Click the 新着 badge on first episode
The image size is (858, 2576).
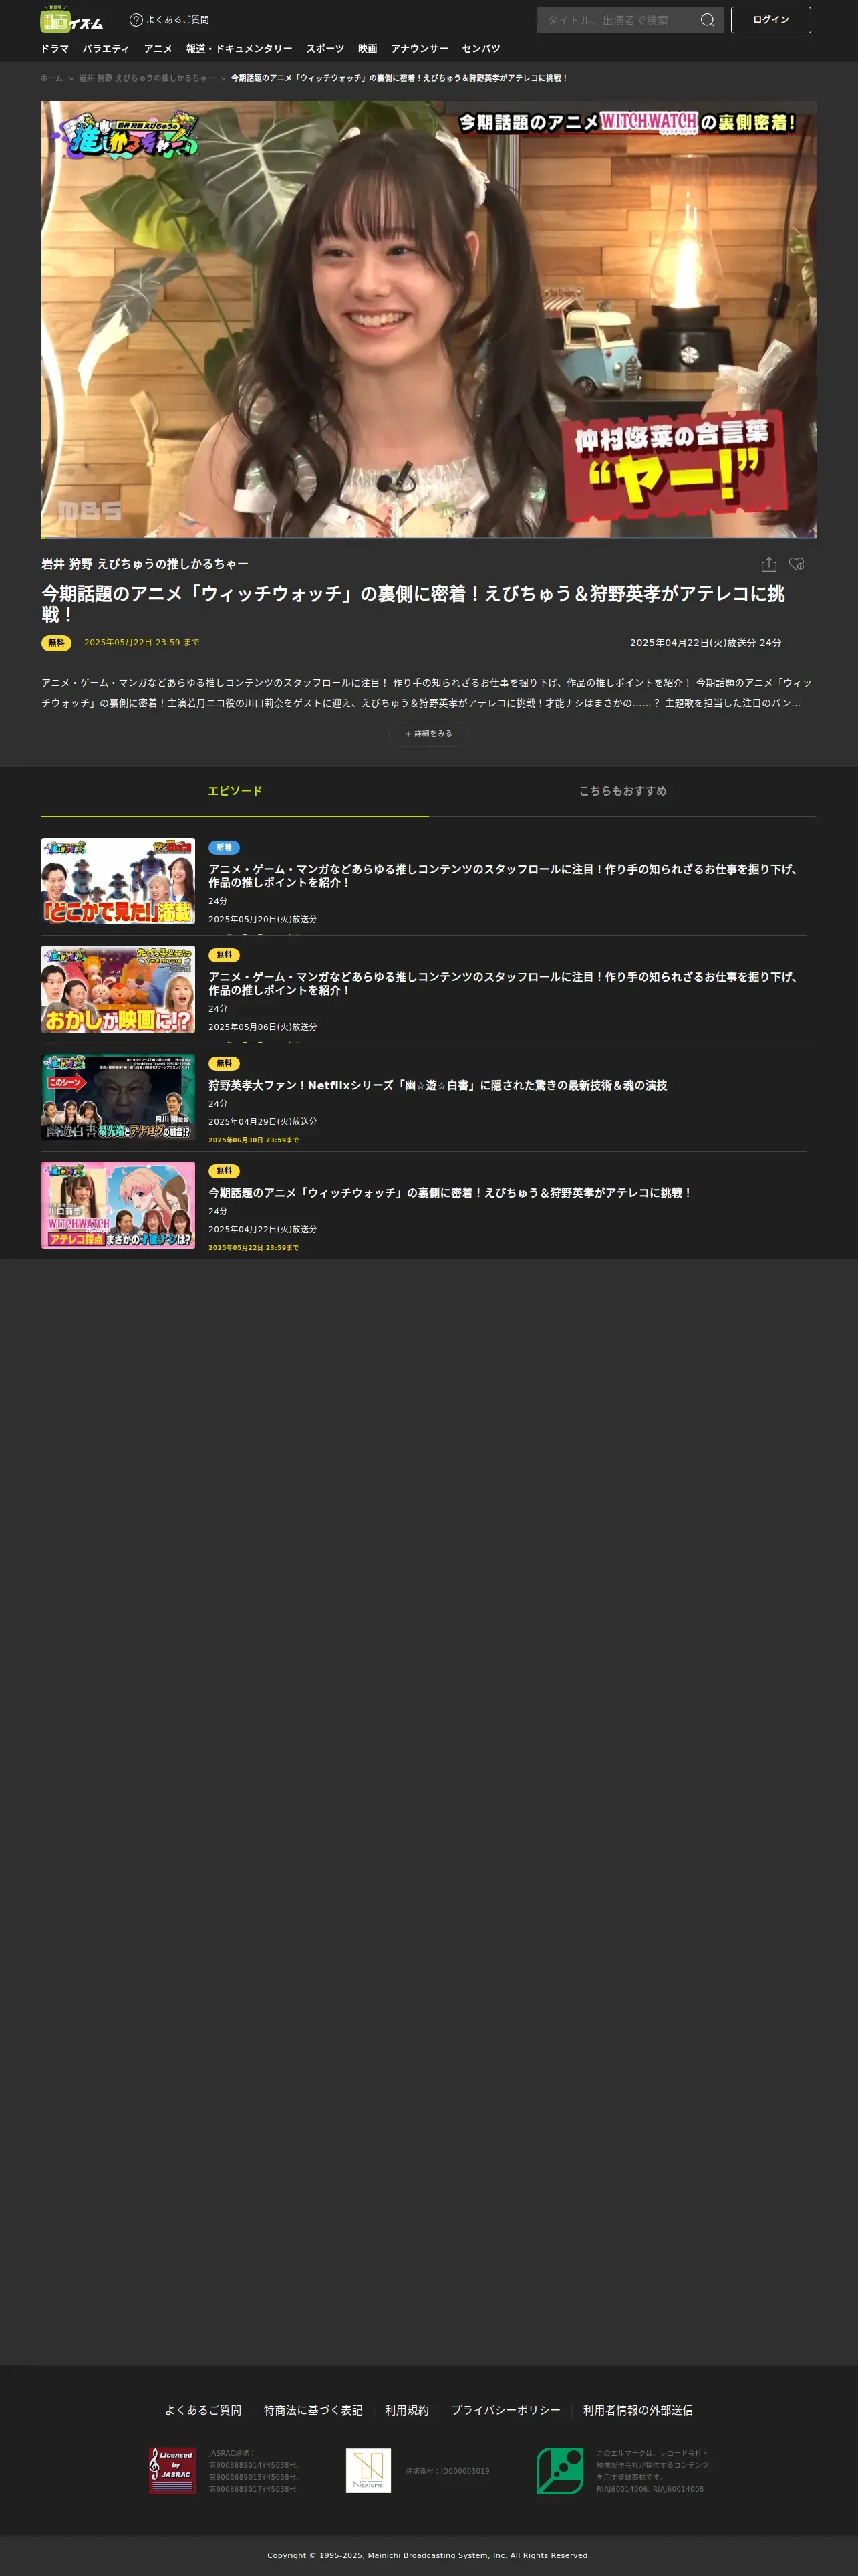point(224,847)
